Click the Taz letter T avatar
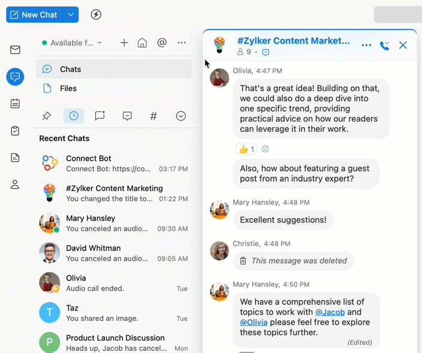422x353 pixels. [50, 312]
